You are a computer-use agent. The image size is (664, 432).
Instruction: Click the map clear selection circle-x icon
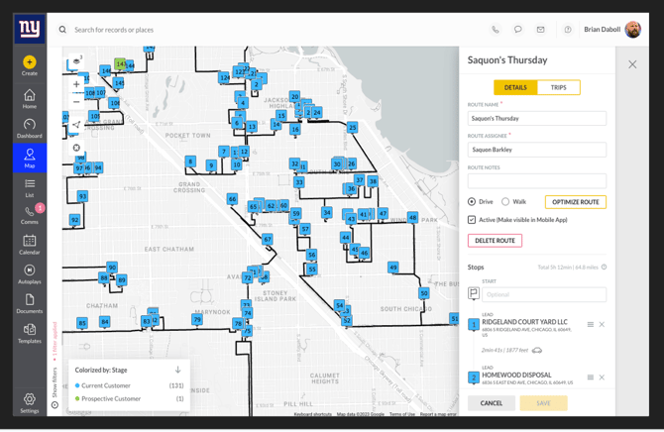click(76, 148)
